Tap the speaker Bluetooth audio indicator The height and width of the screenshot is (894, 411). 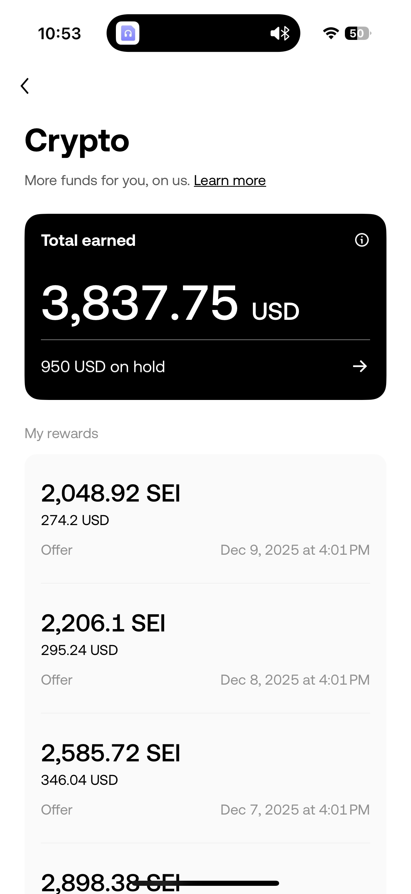280,33
